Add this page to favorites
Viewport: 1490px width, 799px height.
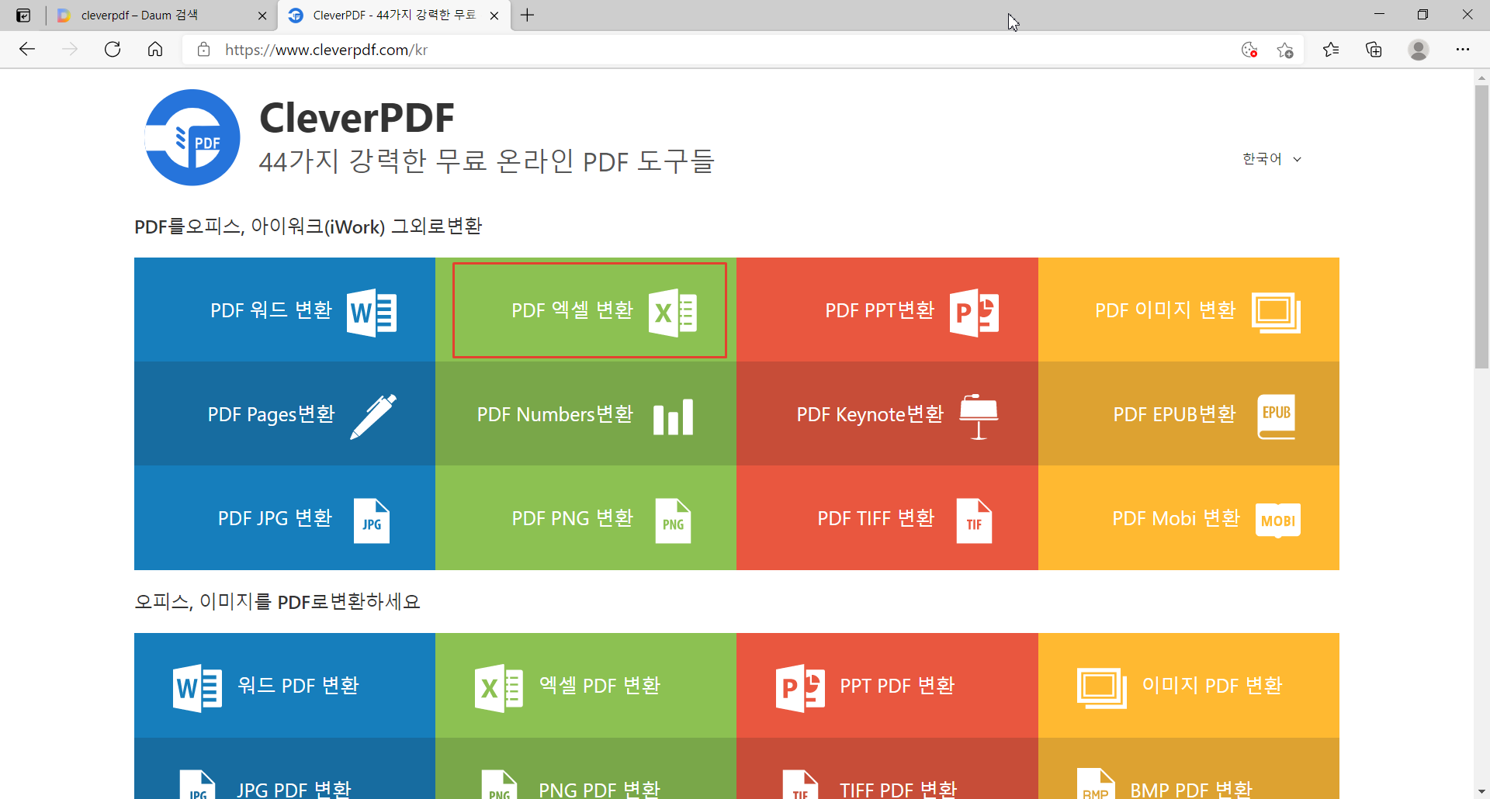1285,50
